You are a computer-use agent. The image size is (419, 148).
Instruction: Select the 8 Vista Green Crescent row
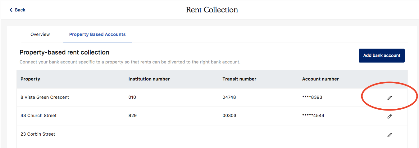[45, 97]
